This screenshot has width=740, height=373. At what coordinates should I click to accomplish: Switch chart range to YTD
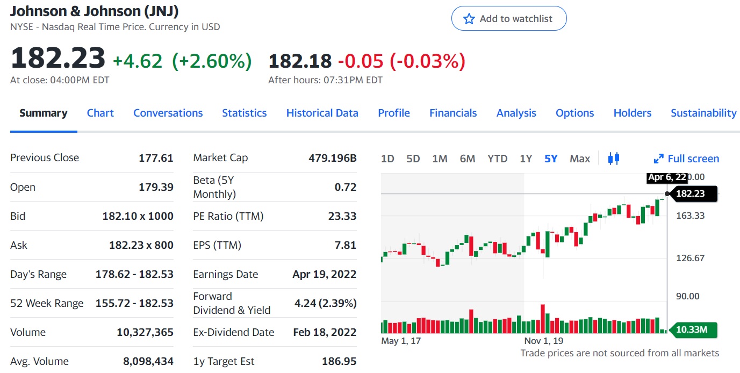pos(497,159)
